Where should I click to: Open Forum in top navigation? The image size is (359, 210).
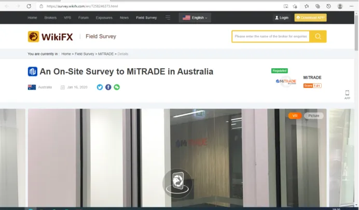[x=84, y=18]
